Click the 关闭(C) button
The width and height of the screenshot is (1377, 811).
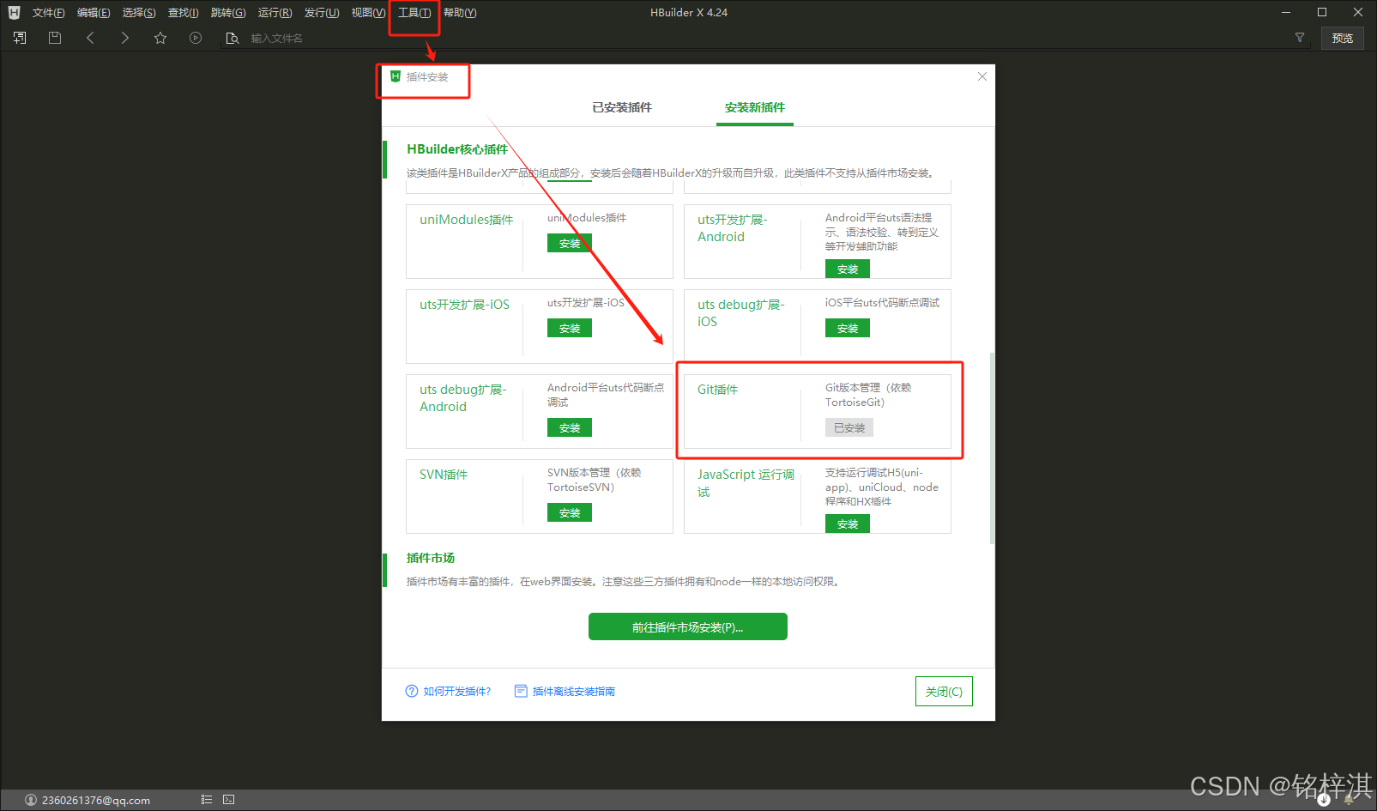pos(944,692)
